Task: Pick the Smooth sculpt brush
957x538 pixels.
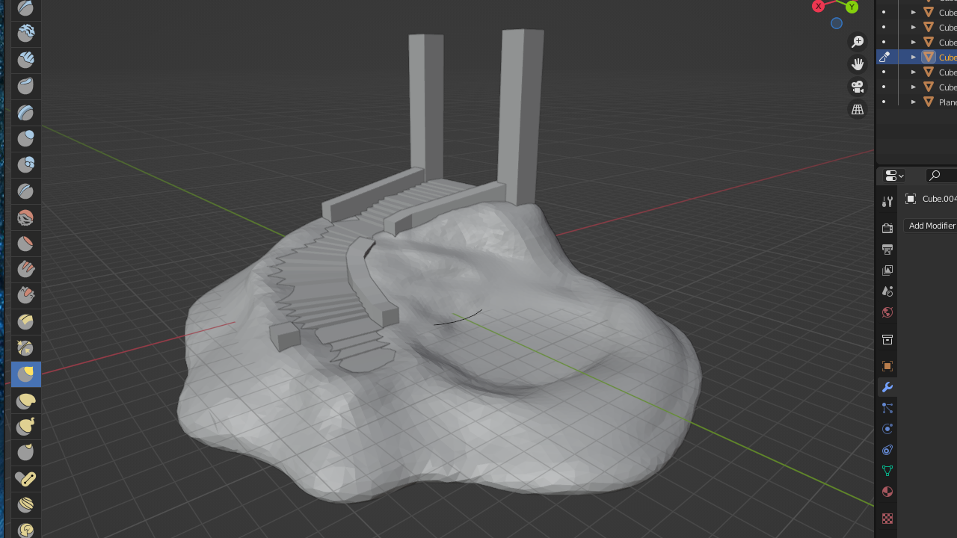Action: coord(25,217)
